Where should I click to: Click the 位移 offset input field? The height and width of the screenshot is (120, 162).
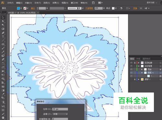(x=60, y=109)
